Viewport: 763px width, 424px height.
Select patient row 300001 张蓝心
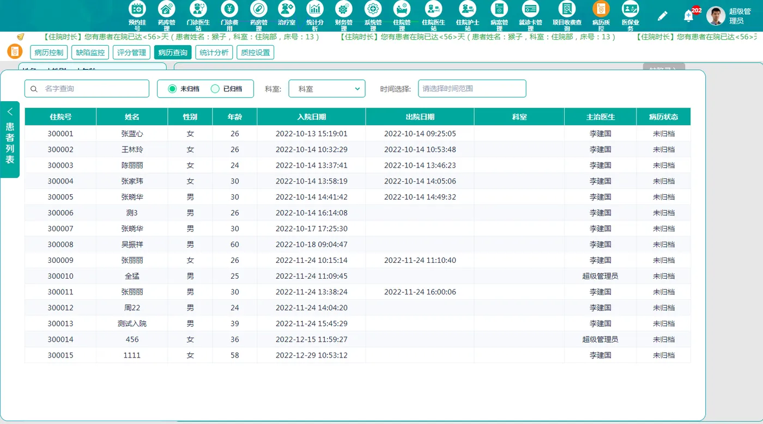tap(358, 134)
